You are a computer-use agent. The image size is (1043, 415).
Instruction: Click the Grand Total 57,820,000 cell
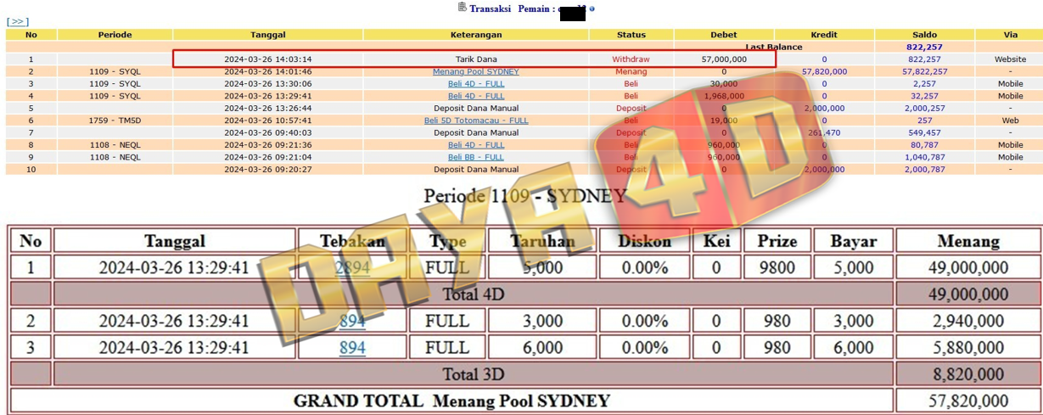[x=967, y=401]
